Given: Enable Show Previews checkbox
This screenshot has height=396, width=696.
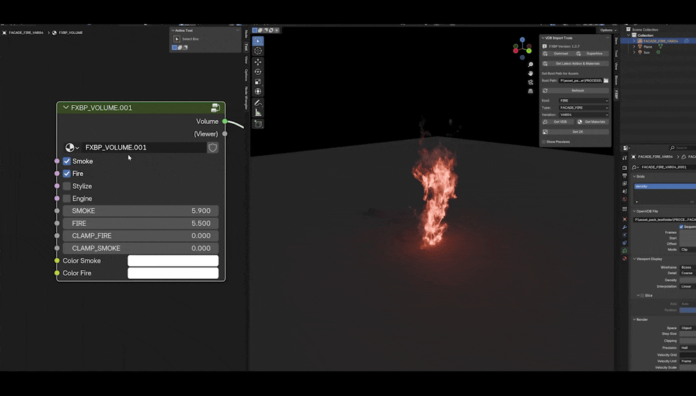Looking at the screenshot, I should [x=544, y=142].
